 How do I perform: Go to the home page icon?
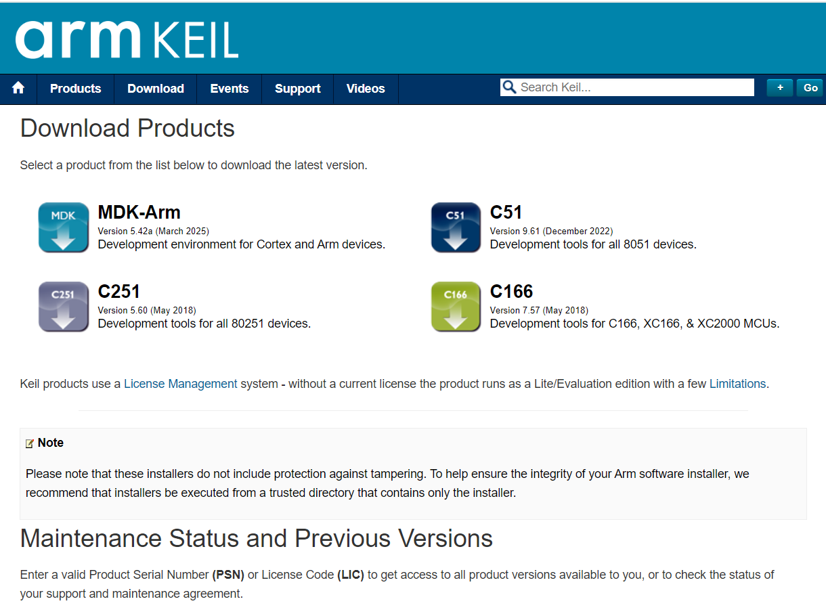pyautogui.click(x=18, y=89)
